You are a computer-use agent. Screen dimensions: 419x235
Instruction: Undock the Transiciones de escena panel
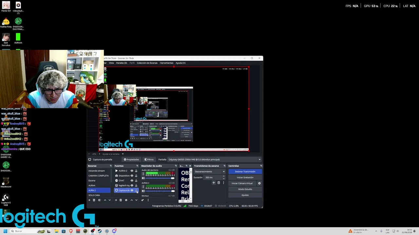(x=224, y=166)
